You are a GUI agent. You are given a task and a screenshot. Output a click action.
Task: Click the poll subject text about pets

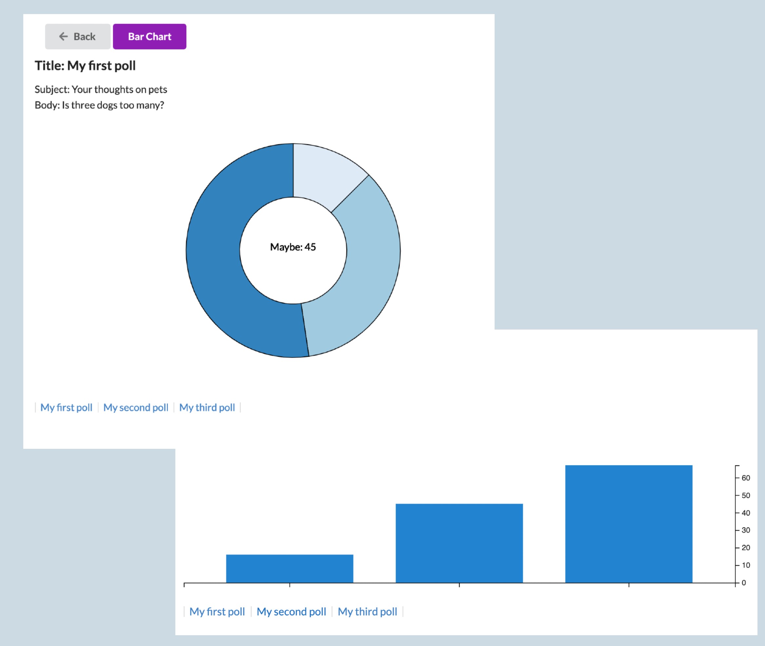click(x=101, y=89)
